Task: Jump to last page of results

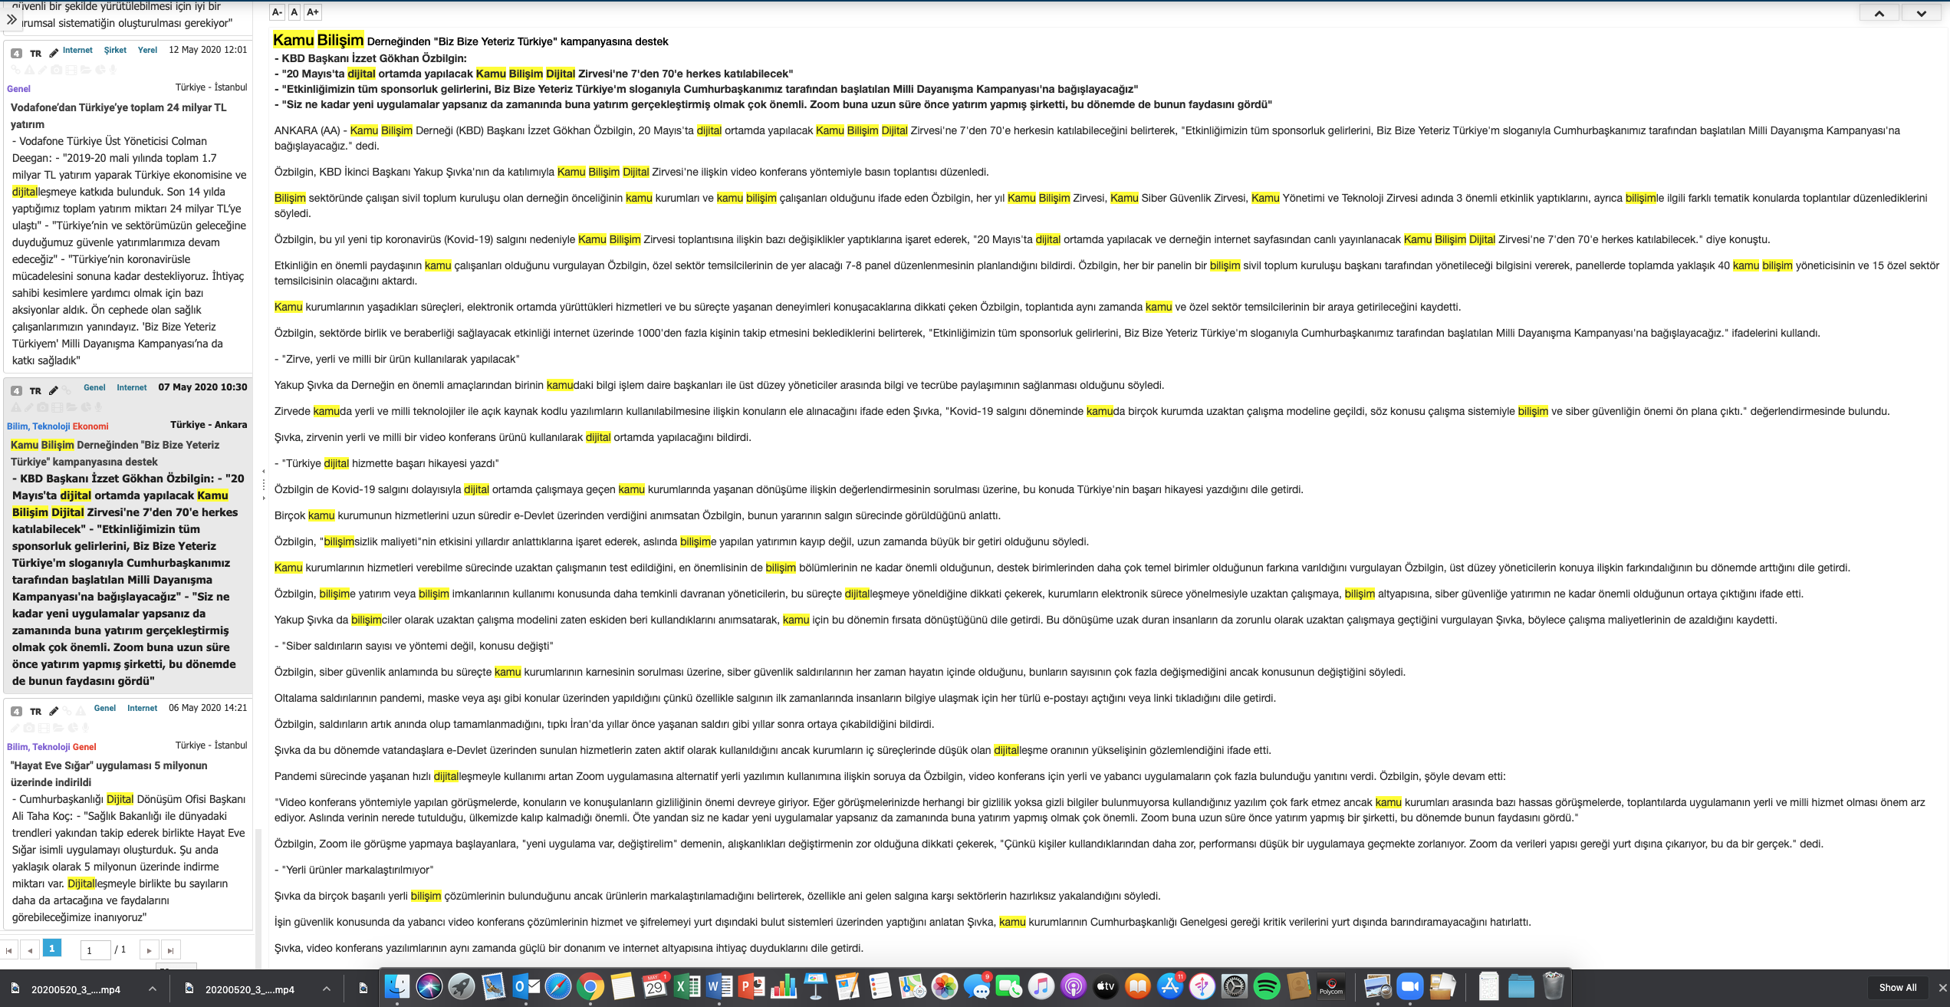Action: point(170,950)
